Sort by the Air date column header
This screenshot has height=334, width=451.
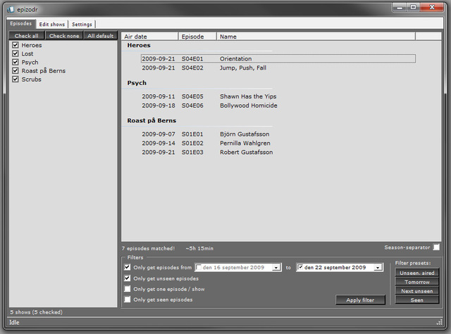[x=149, y=36]
